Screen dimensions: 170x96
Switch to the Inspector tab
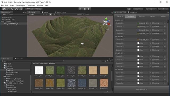tap(132, 12)
